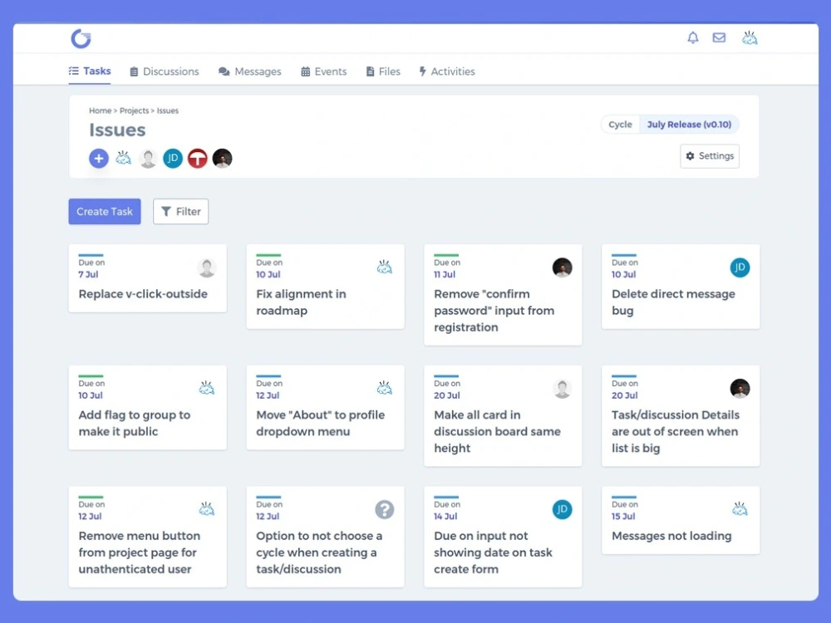Open Option to not choose a cycle task
Viewport: 831px width, 623px height.
[x=319, y=552]
